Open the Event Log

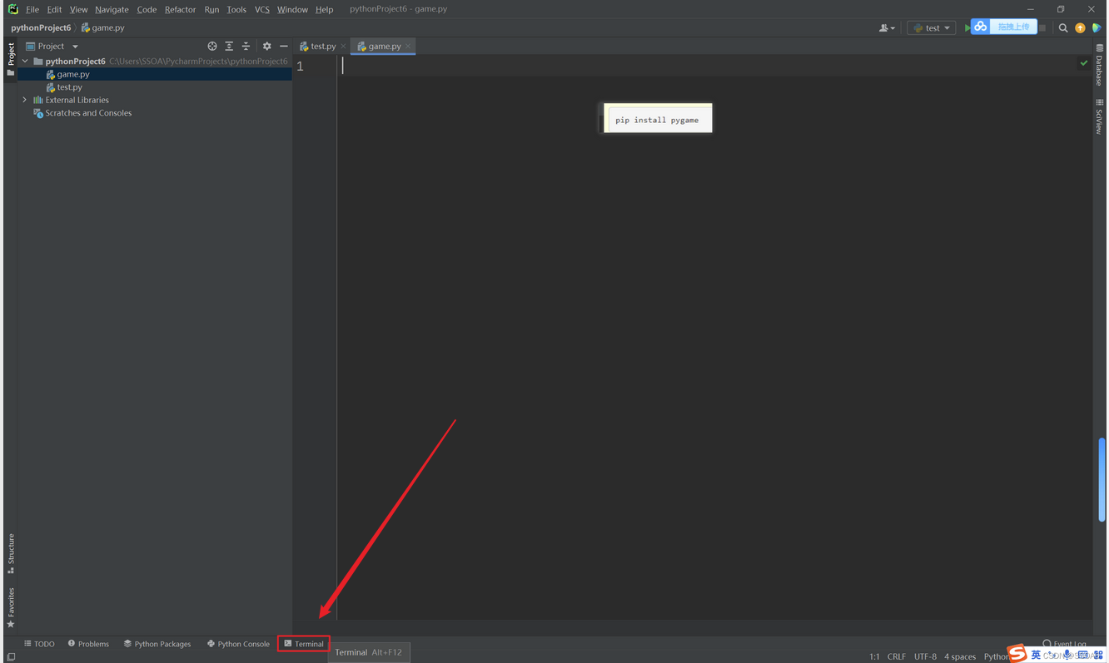(x=1064, y=644)
